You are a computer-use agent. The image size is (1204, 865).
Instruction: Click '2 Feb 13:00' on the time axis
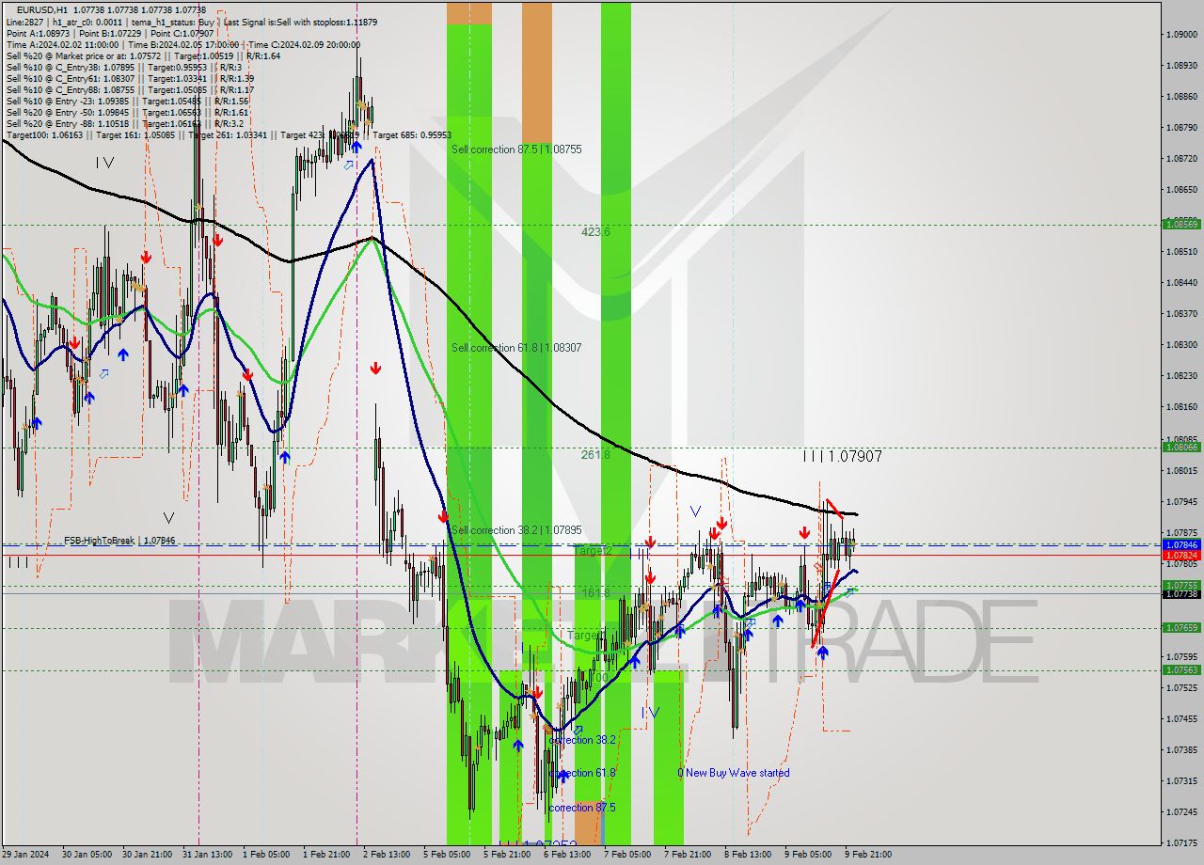(x=387, y=855)
